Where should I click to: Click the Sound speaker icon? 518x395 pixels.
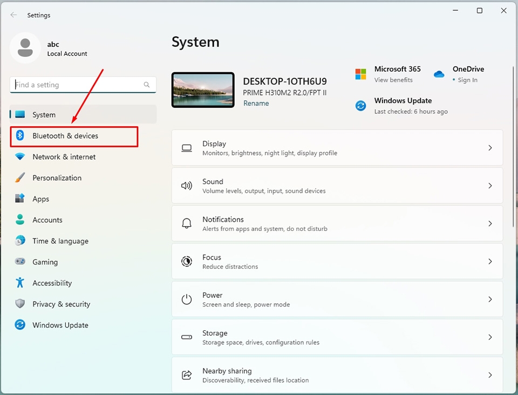187,186
